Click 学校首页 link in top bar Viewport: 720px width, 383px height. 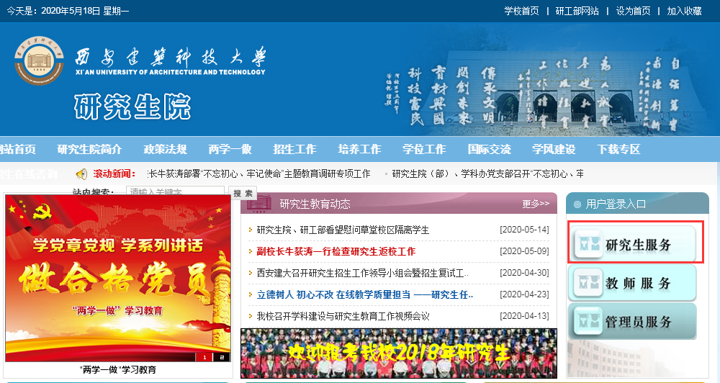521,11
